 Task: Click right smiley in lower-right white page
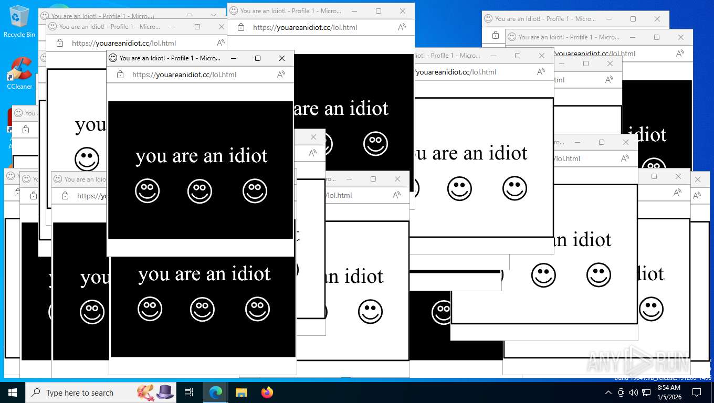(598, 275)
